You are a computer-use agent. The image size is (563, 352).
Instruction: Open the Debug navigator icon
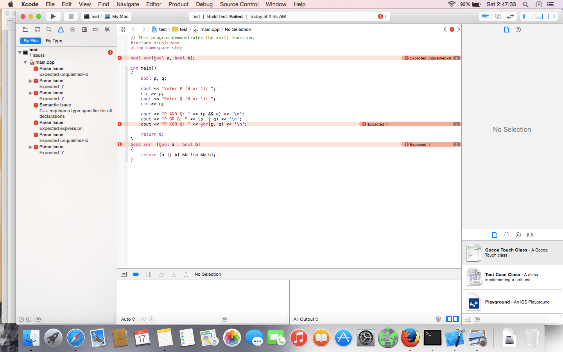84,29
